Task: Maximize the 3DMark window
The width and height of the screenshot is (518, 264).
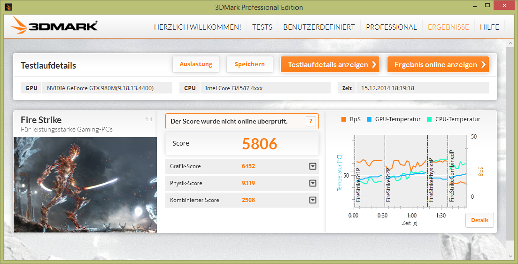Action: tap(487, 6)
